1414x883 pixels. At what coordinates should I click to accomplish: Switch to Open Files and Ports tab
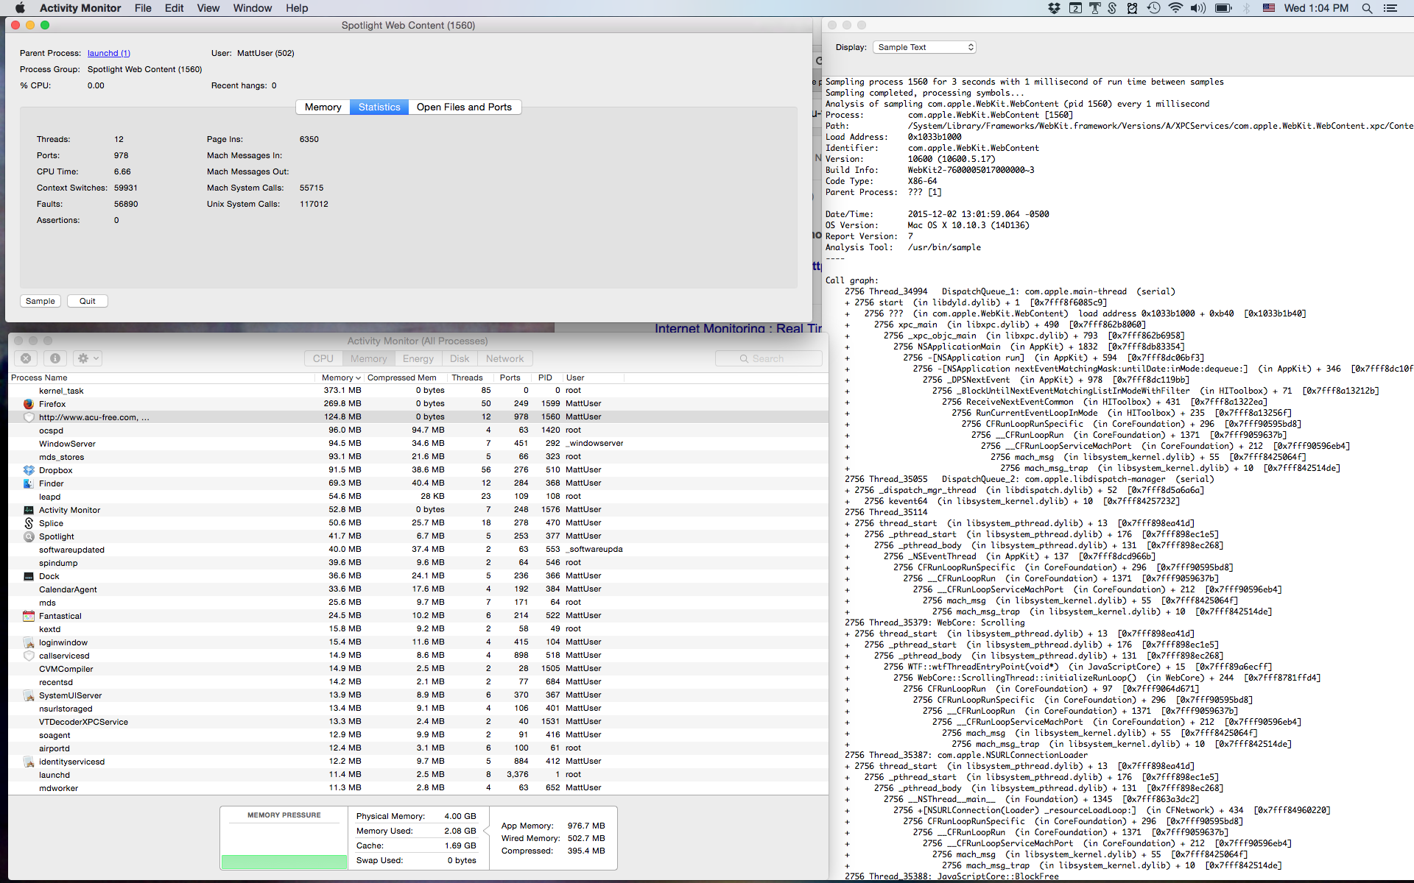[x=464, y=107]
